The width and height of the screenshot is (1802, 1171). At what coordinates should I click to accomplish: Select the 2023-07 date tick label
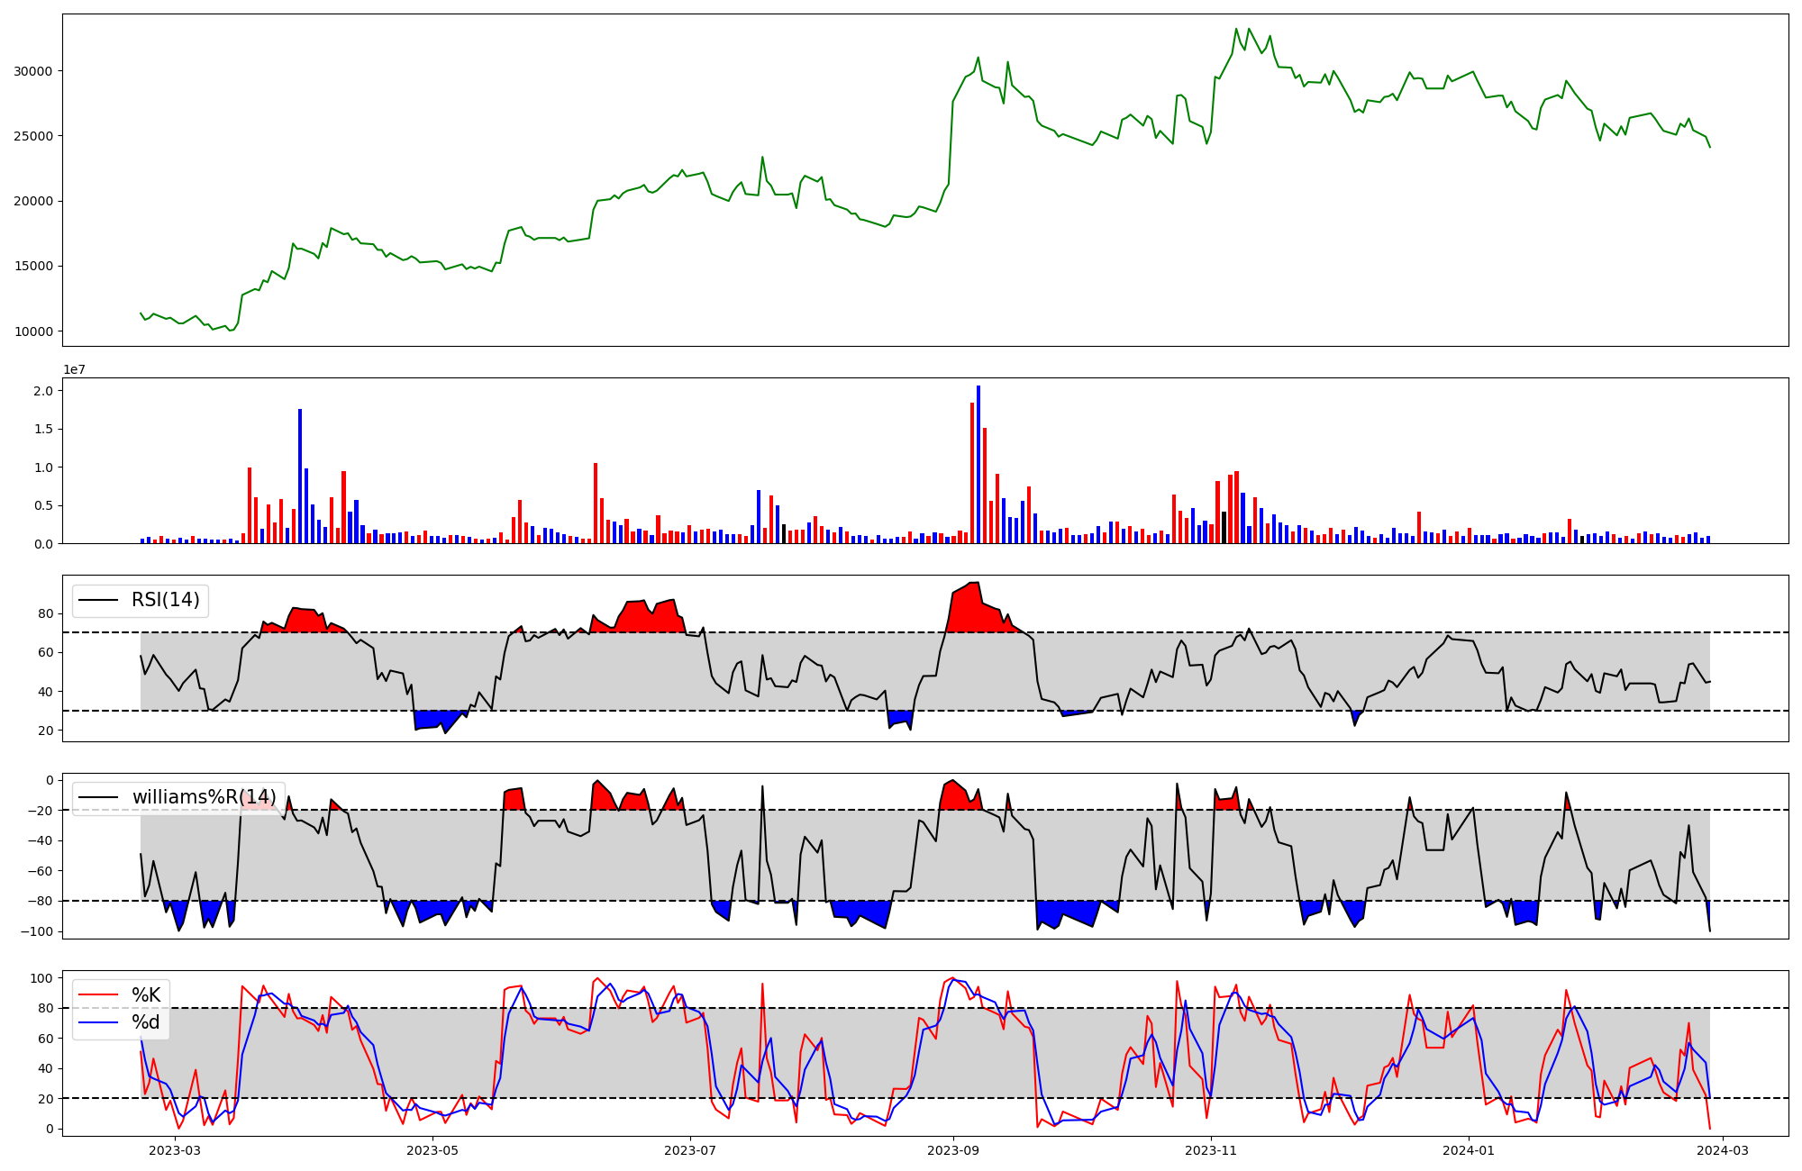tap(691, 1150)
